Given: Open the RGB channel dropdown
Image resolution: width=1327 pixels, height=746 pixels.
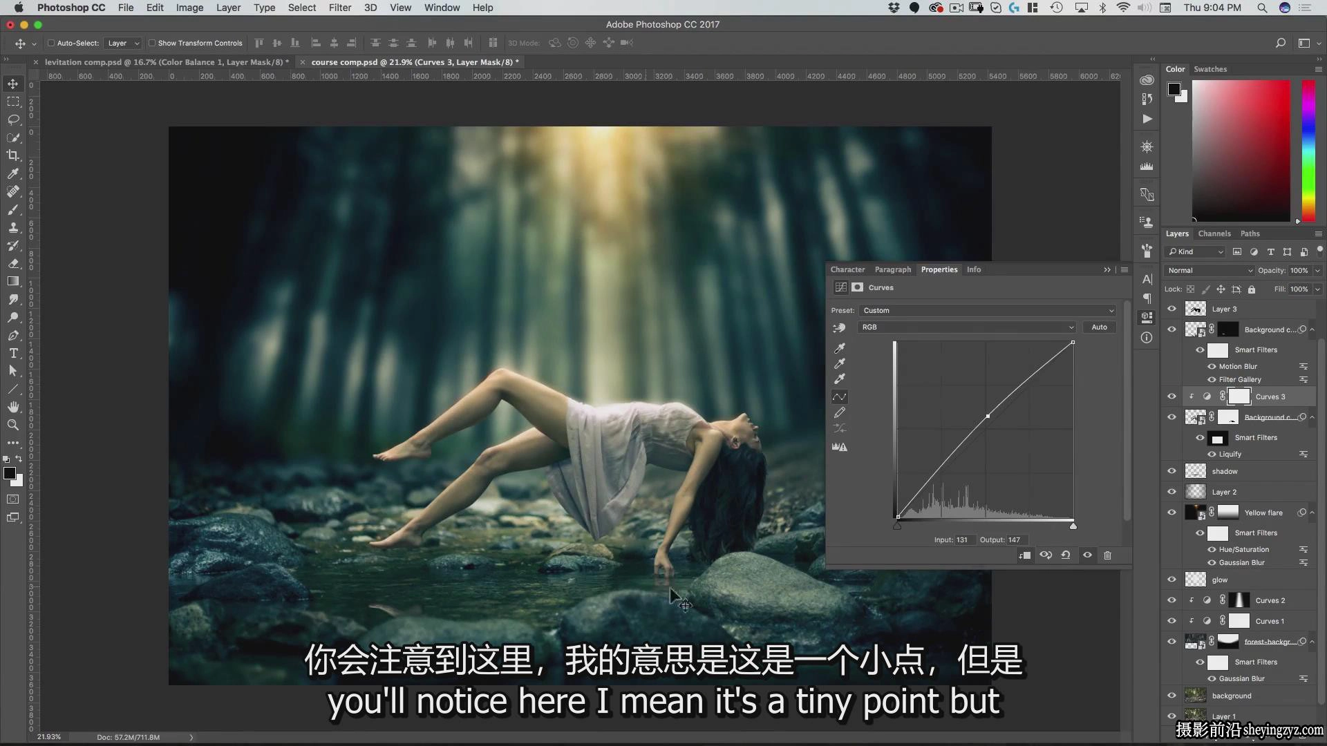Looking at the screenshot, I should point(967,327).
